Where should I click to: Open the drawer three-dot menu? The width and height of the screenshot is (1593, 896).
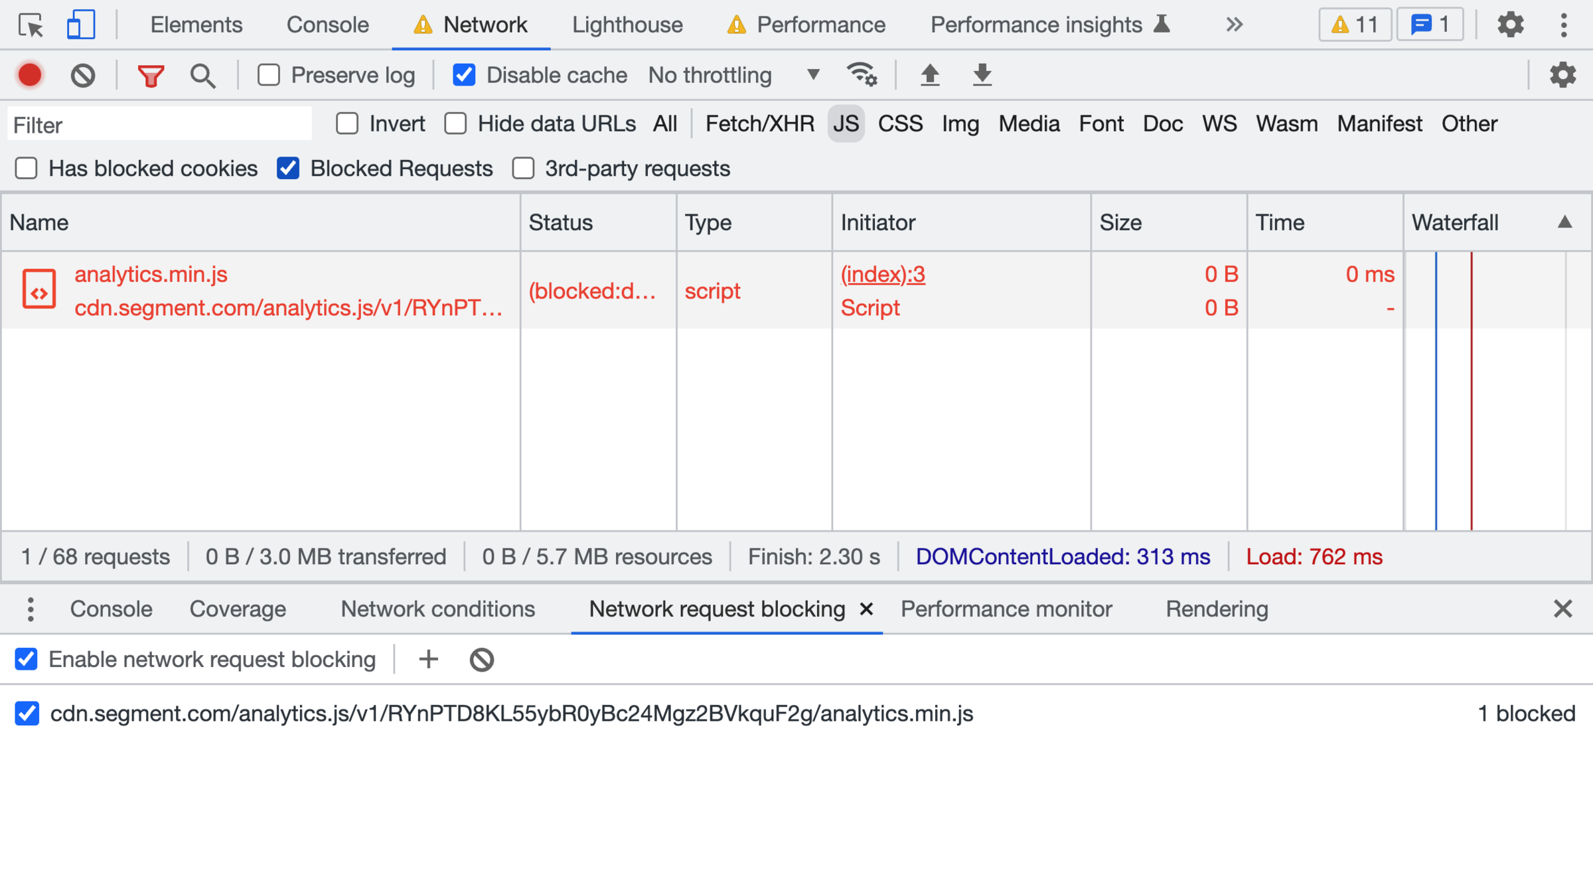[31, 609]
